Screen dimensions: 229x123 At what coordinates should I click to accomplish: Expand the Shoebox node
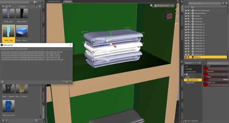(191, 16)
